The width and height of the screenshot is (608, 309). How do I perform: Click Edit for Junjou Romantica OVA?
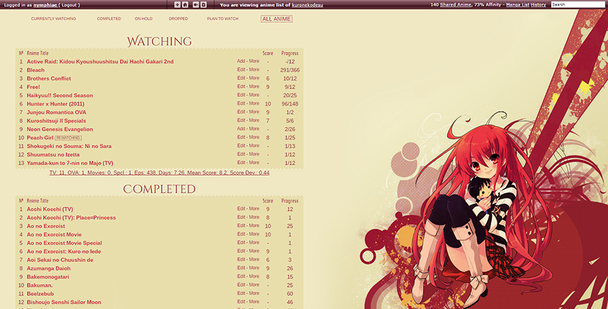click(241, 112)
